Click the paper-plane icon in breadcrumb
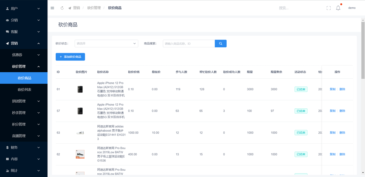The height and width of the screenshot is (177, 365). pyautogui.click(x=70, y=8)
